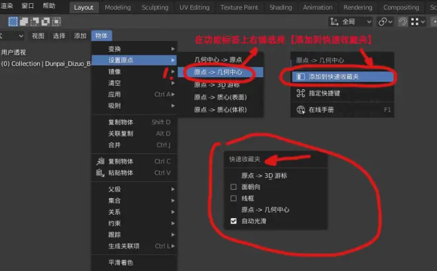Open the snapping elements dropdown
Image resolution: width=437 pixels, height=271 pixels.
[418, 22]
